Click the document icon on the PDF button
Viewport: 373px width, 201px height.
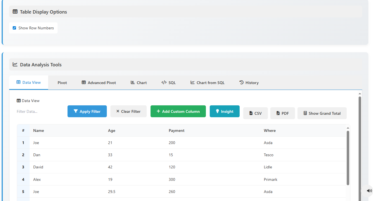(278, 113)
